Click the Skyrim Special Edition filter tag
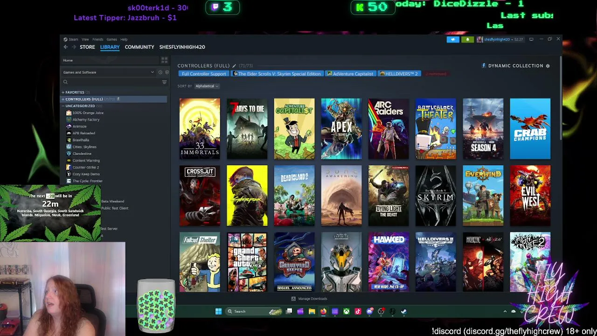This screenshot has width=597, height=336. 277,74
